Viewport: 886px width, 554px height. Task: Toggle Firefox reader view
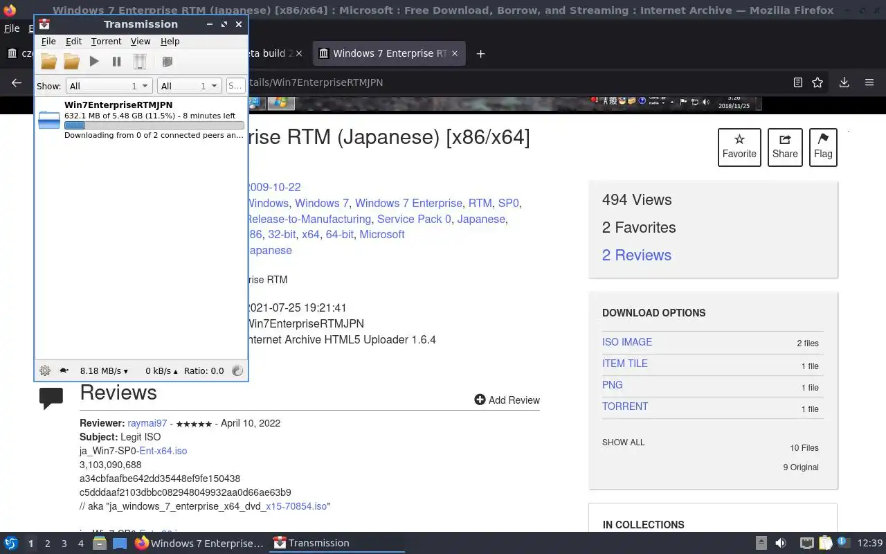(797, 82)
